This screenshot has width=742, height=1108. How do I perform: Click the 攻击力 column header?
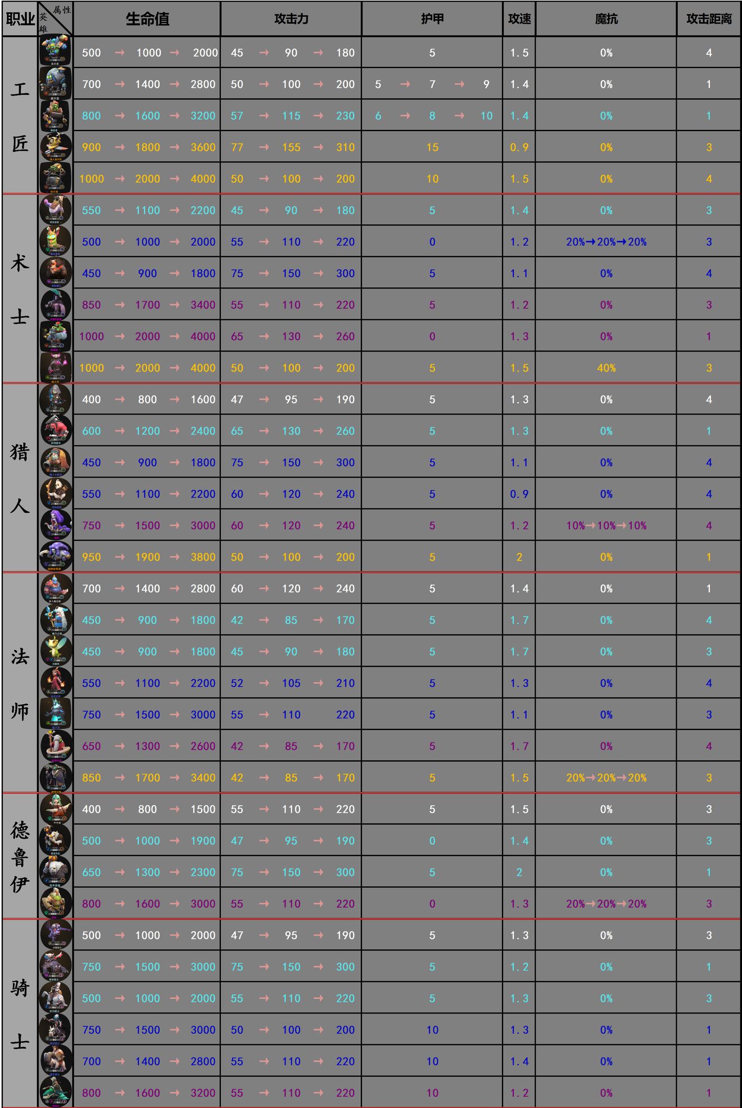[291, 19]
